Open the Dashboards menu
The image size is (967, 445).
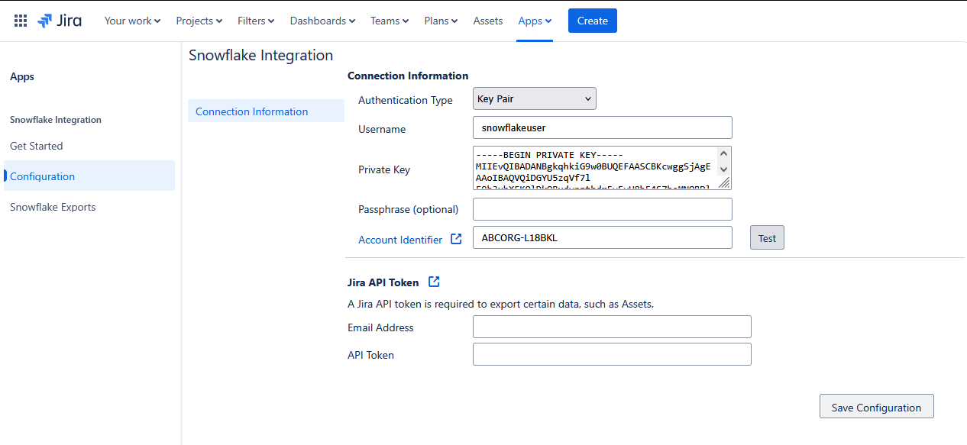tap(322, 21)
